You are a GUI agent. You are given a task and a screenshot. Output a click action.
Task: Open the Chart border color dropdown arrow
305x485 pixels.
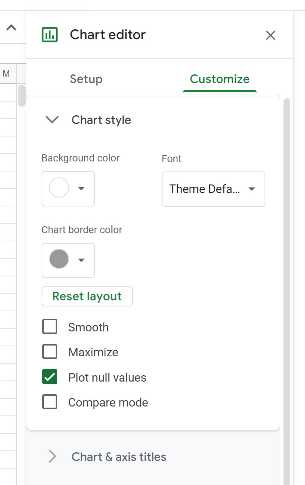tap(81, 260)
